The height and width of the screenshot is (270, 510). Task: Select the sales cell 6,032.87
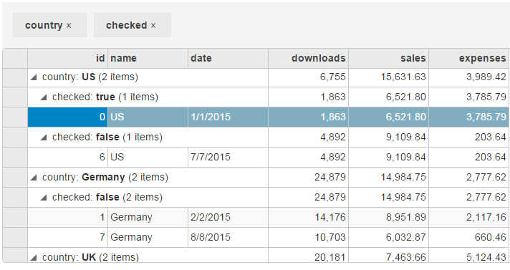(389, 238)
